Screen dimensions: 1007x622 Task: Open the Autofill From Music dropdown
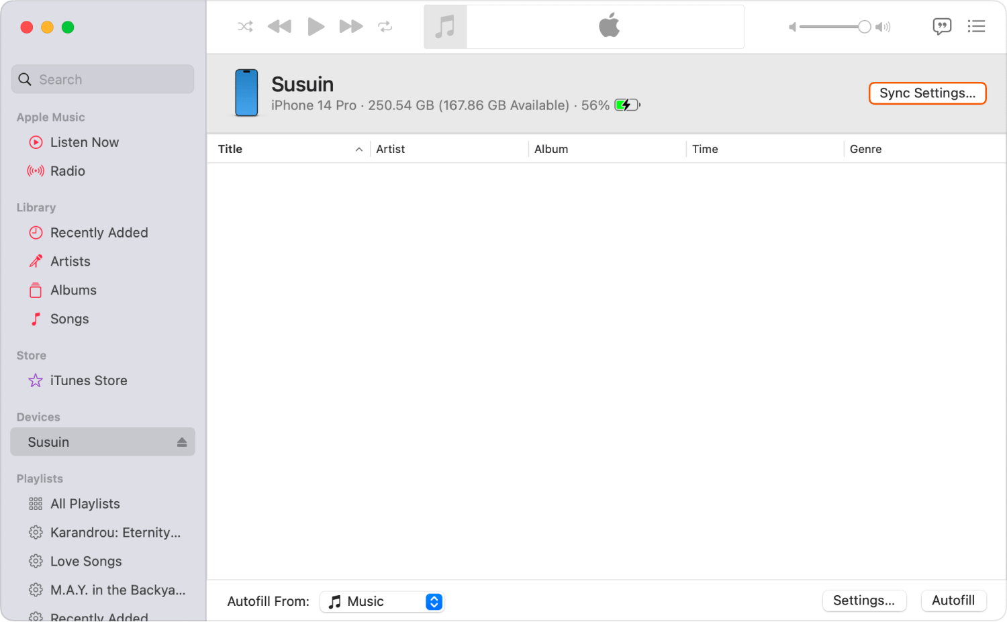point(382,602)
